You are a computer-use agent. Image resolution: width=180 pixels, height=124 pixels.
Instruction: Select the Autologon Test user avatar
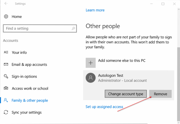point(90,78)
